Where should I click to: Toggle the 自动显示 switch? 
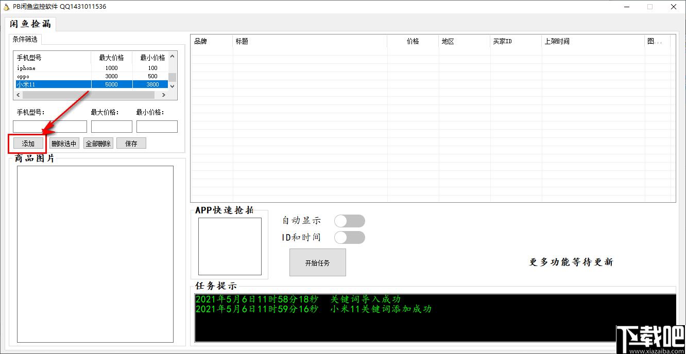[350, 221]
